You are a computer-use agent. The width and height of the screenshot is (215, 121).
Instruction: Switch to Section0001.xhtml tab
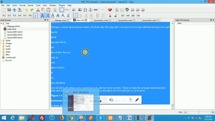click(101, 20)
